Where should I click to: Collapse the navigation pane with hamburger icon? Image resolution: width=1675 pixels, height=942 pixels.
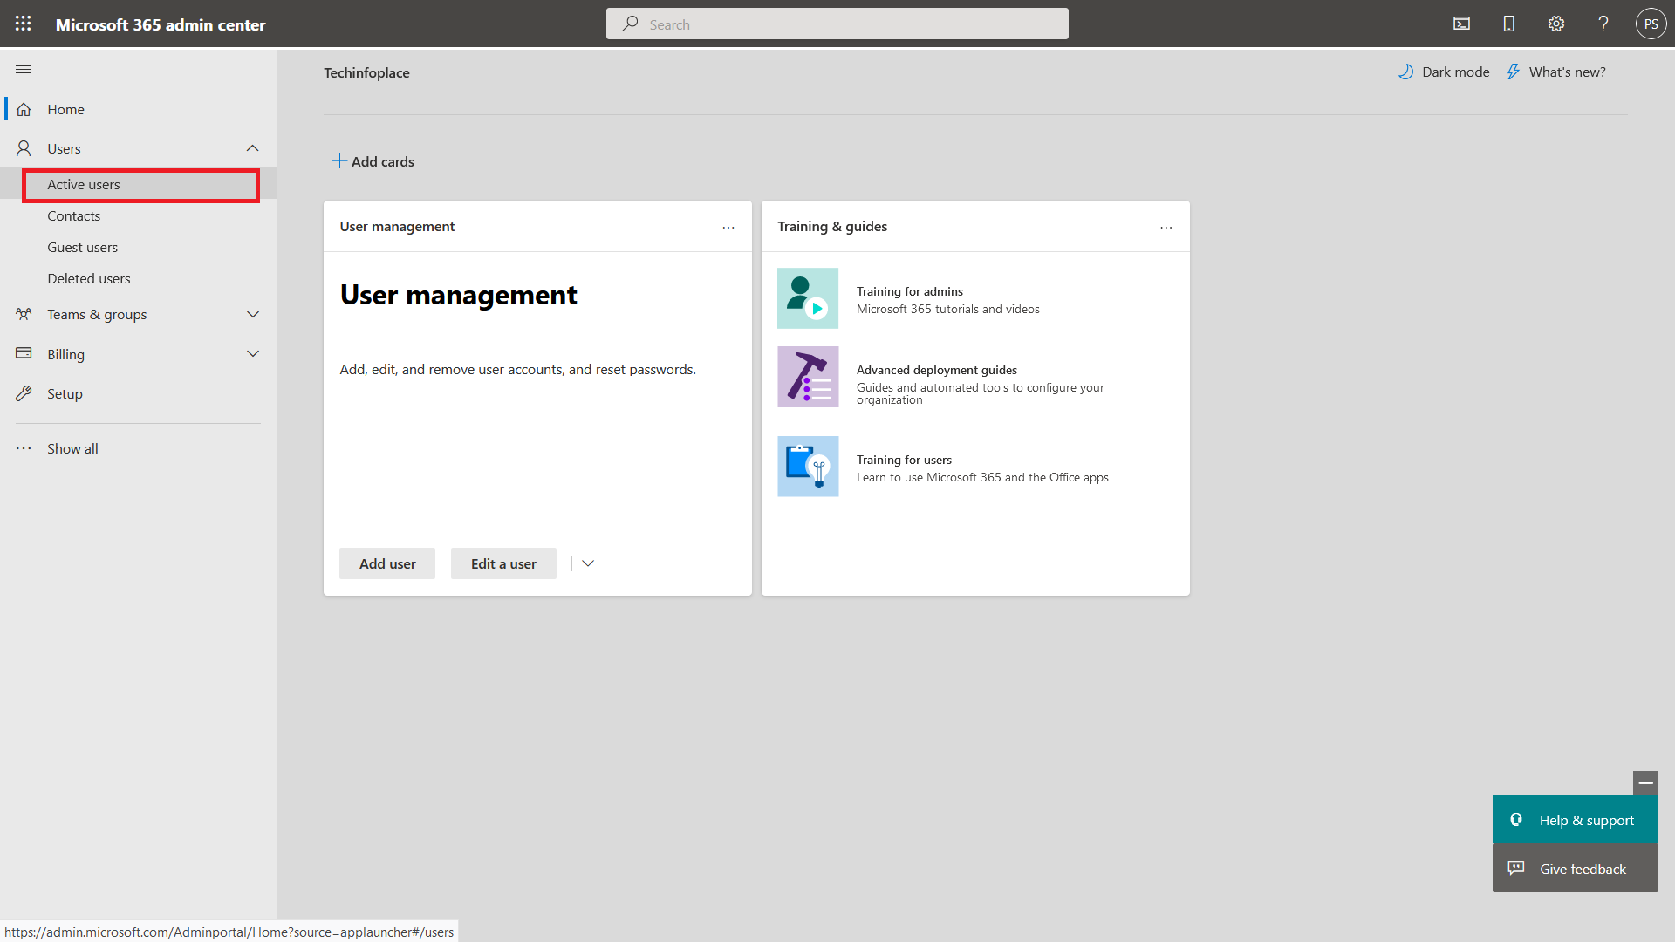tap(24, 69)
